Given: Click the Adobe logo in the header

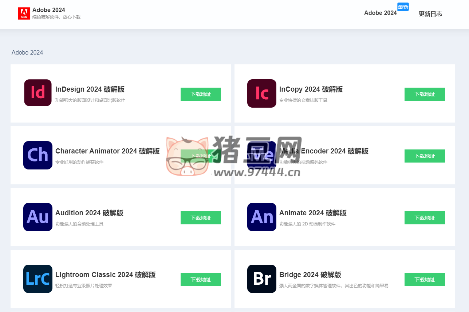Looking at the screenshot, I should [x=24, y=13].
